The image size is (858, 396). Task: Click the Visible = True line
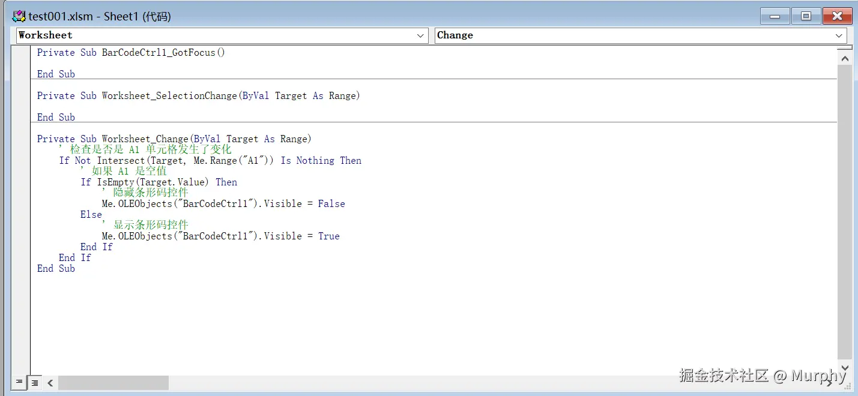221,236
